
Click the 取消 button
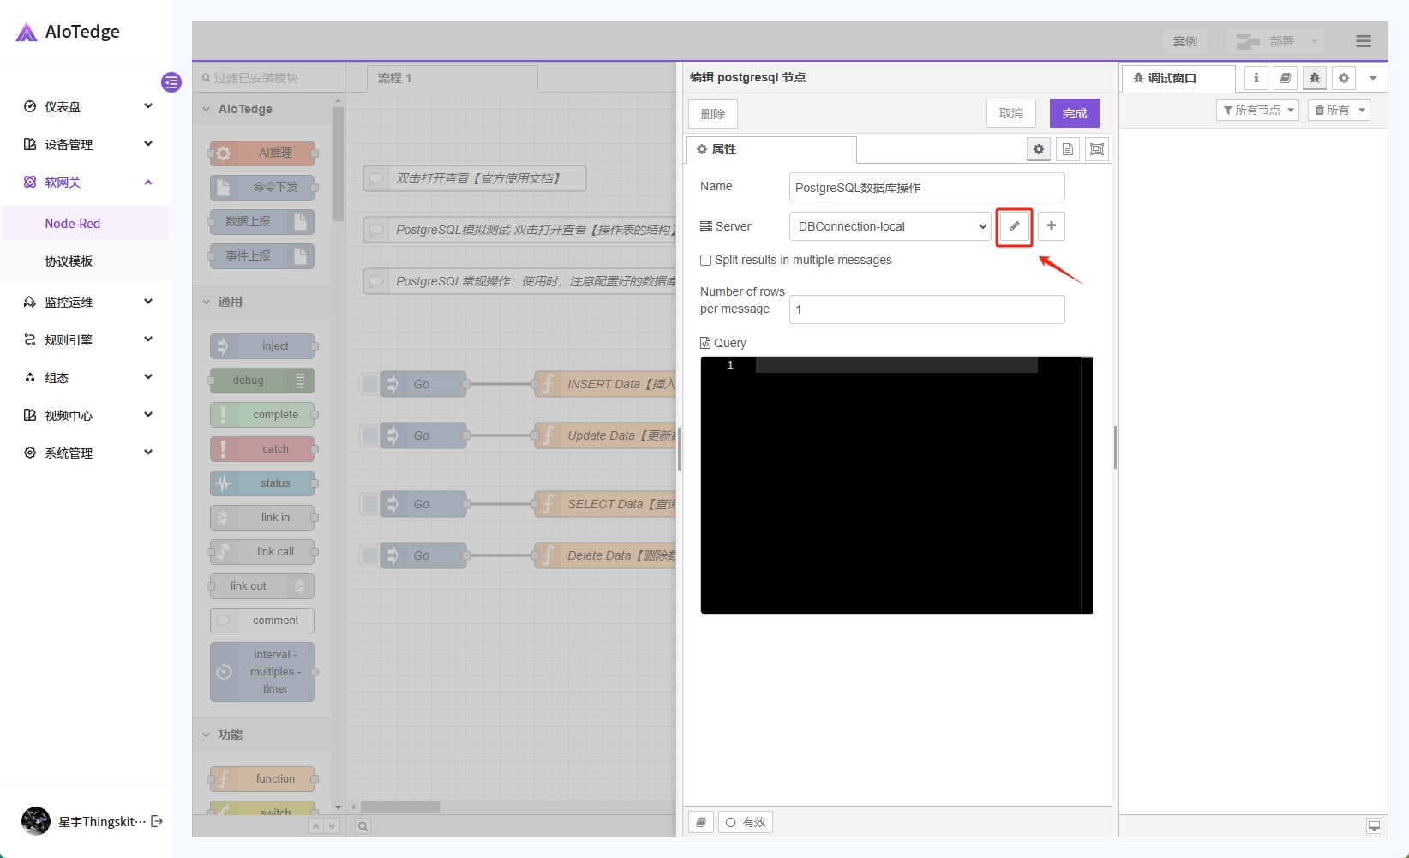(1011, 113)
